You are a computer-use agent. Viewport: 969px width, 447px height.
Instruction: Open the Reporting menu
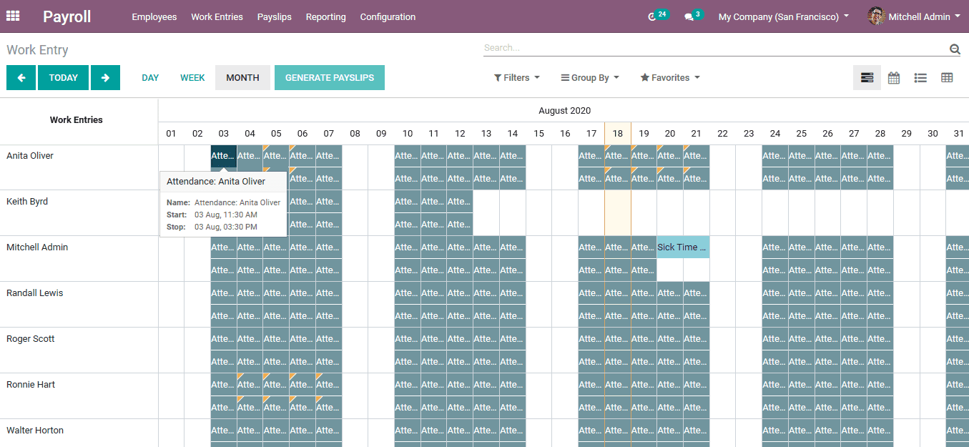pyautogui.click(x=325, y=16)
